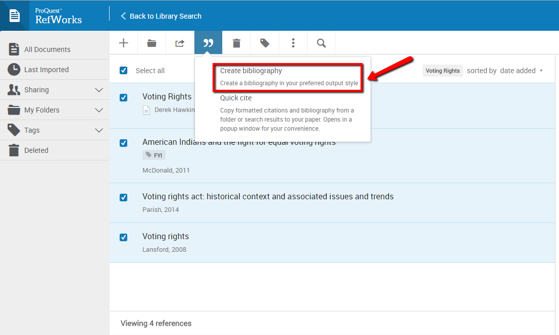Open the search magnifier in the toolbar
Viewport: 559px width, 335px height.
point(321,42)
